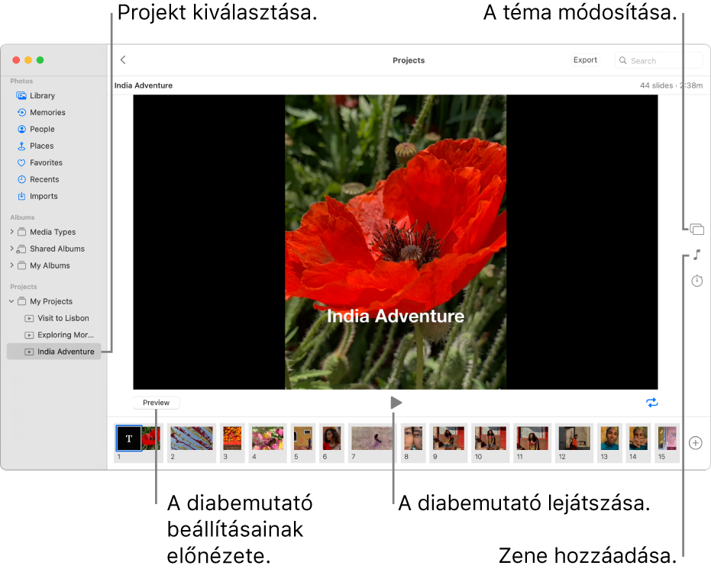Click the India Adventure slideshow icon

29,352
